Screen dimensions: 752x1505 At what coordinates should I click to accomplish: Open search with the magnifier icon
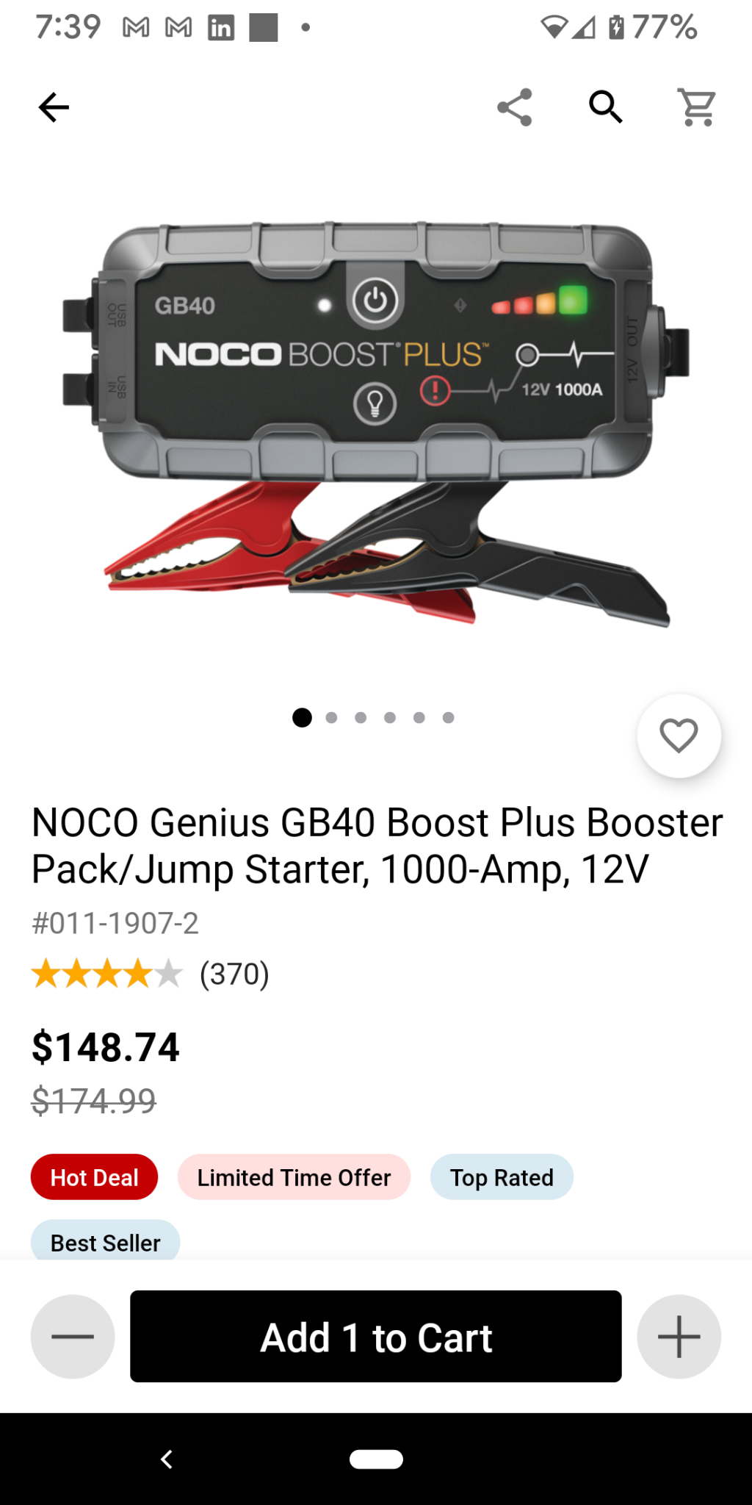click(x=606, y=107)
